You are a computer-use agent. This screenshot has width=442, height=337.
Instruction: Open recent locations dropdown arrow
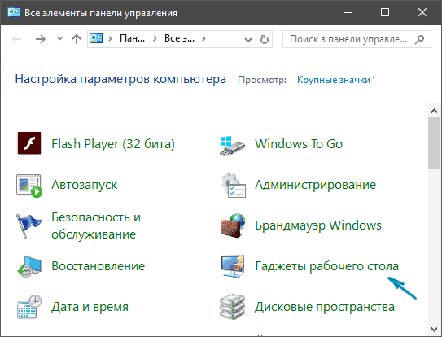tap(59, 38)
